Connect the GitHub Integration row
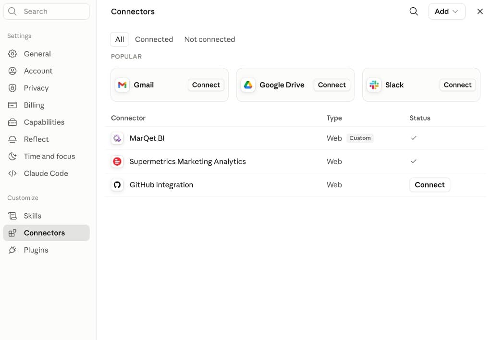The image size is (492, 340). 430,185
